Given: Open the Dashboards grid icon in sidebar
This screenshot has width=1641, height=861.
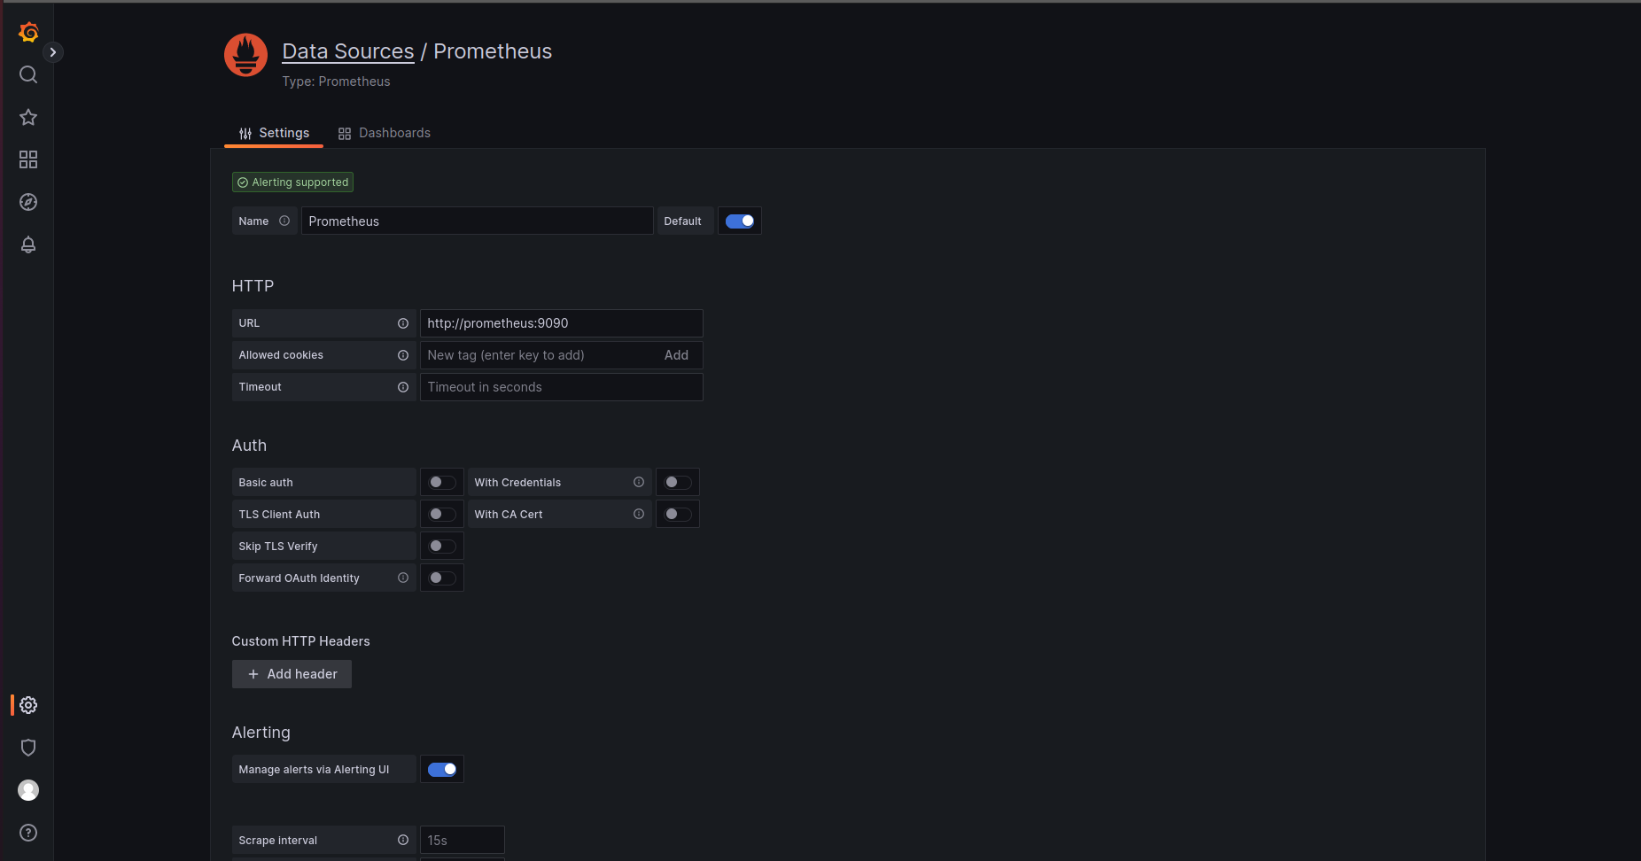Looking at the screenshot, I should pyautogui.click(x=28, y=159).
